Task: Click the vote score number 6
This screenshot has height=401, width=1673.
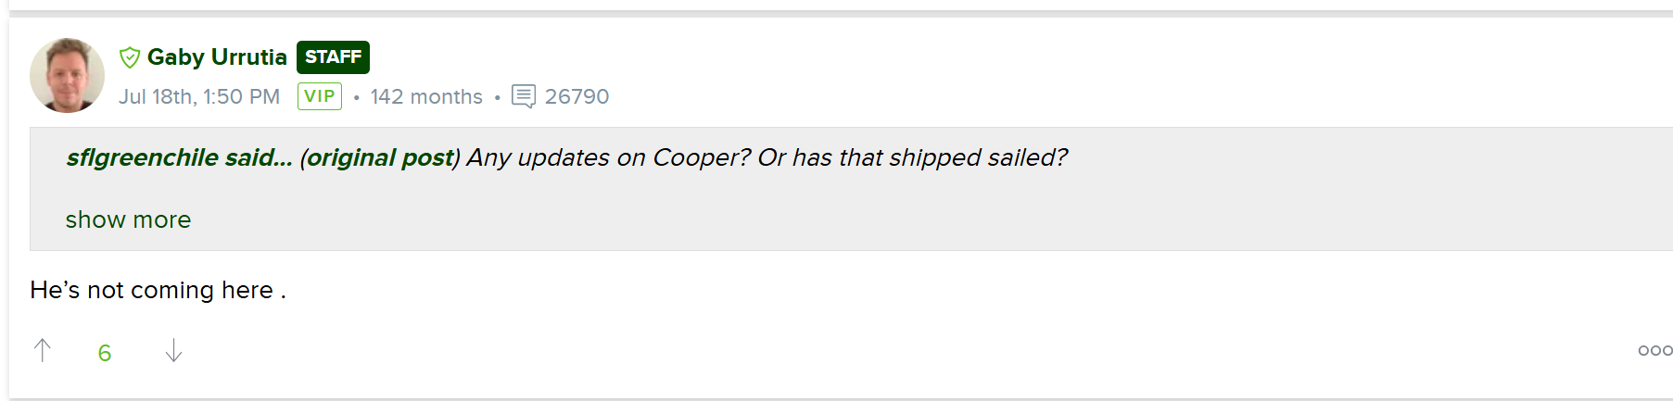Action: (x=105, y=353)
